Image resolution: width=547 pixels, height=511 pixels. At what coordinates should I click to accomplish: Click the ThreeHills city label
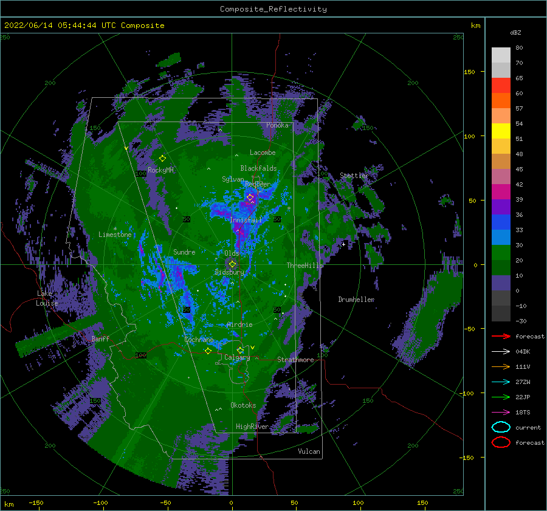305,266
